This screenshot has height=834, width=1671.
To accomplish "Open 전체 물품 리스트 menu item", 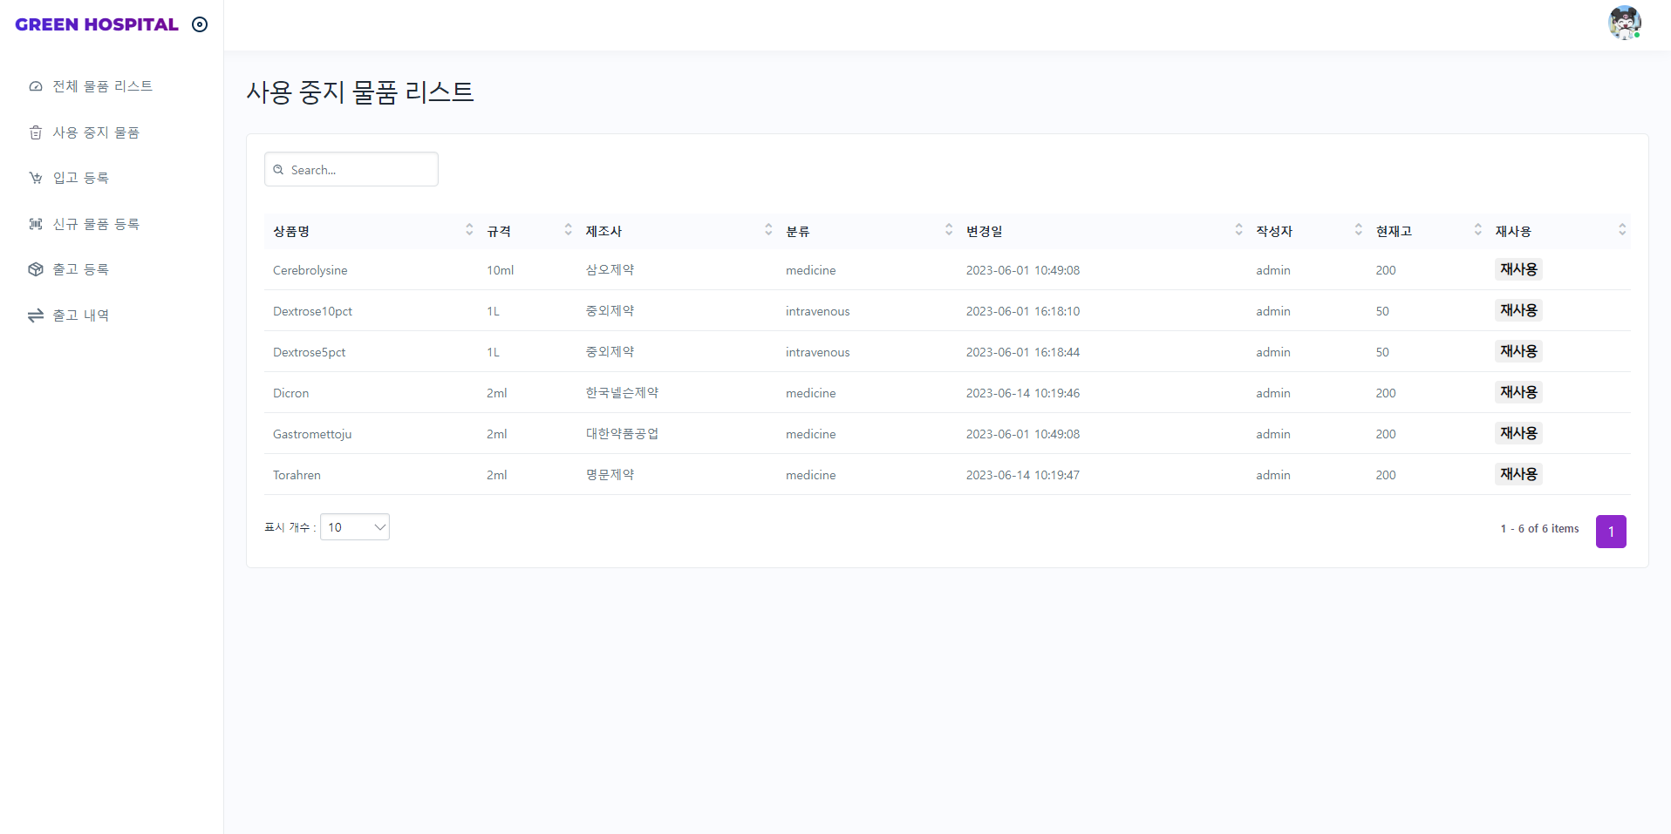I will (x=103, y=86).
